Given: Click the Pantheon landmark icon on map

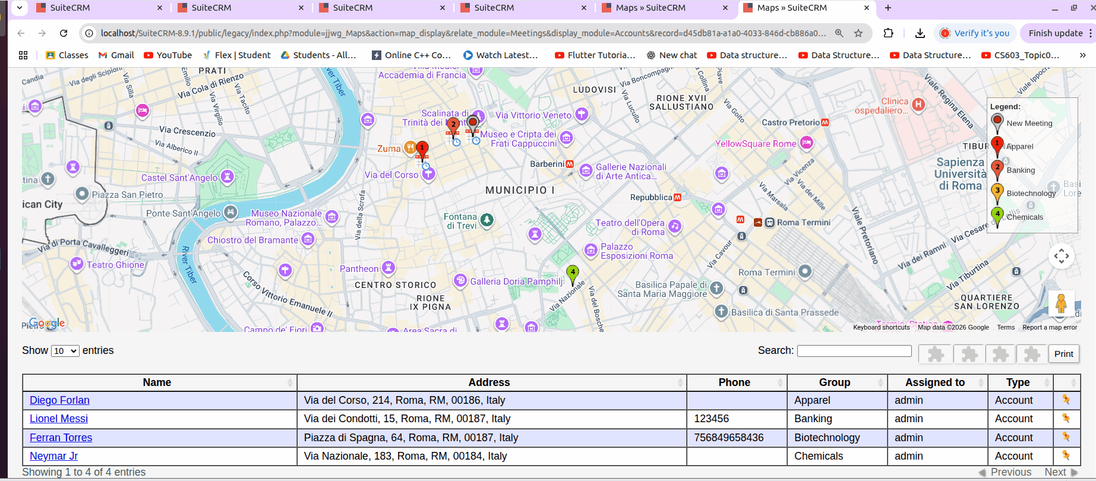Looking at the screenshot, I should tap(389, 268).
